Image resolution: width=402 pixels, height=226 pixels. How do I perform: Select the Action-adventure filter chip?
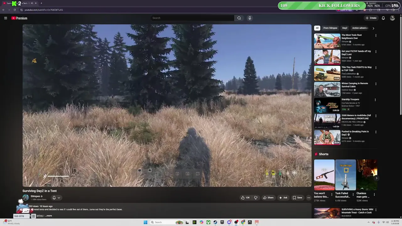pos(360,28)
